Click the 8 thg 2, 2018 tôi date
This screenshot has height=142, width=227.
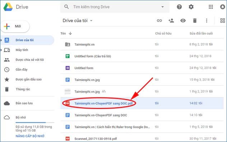(201, 44)
